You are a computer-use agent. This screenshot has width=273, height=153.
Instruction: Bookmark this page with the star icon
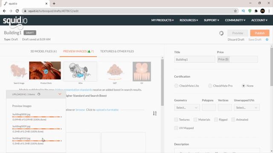tap(235, 11)
